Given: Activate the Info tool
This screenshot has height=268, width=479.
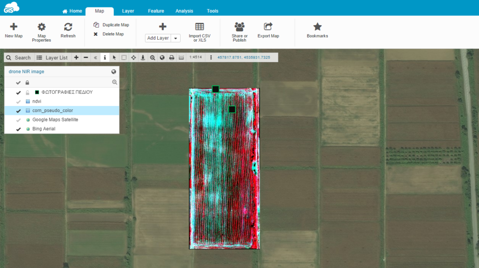Looking at the screenshot, I should pos(105,57).
